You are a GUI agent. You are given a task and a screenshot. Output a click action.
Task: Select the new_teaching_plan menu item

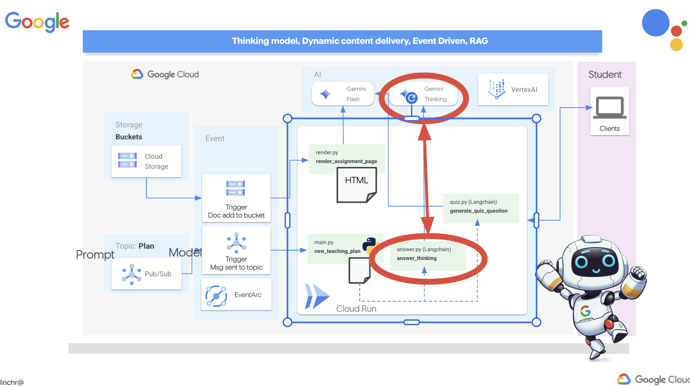pos(338,251)
